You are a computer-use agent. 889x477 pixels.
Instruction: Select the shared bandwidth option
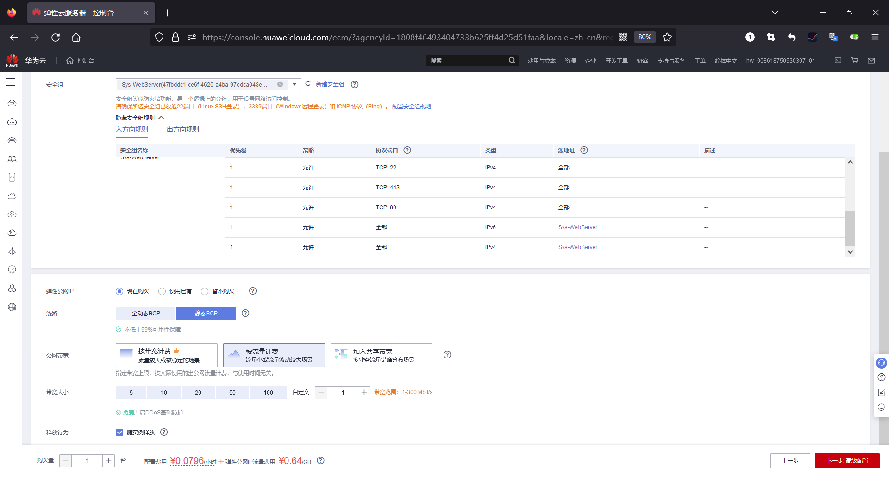coord(382,355)
